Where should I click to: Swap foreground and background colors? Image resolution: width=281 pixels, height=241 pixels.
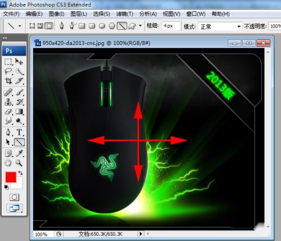click(20, 173)
